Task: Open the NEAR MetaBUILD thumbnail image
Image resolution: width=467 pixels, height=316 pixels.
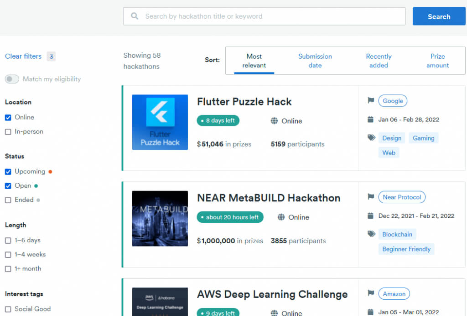Action: 160,218
